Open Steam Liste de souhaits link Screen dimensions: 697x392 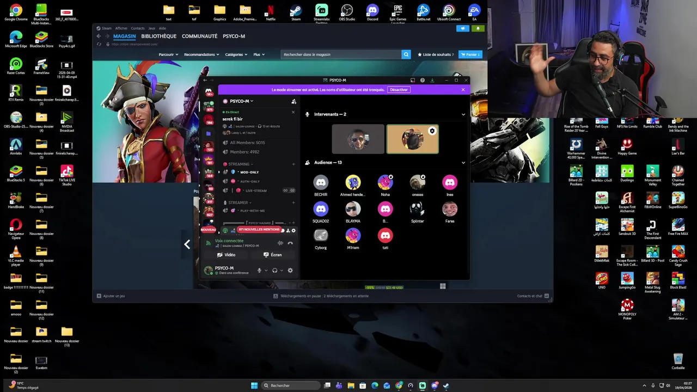coord(436,54)
